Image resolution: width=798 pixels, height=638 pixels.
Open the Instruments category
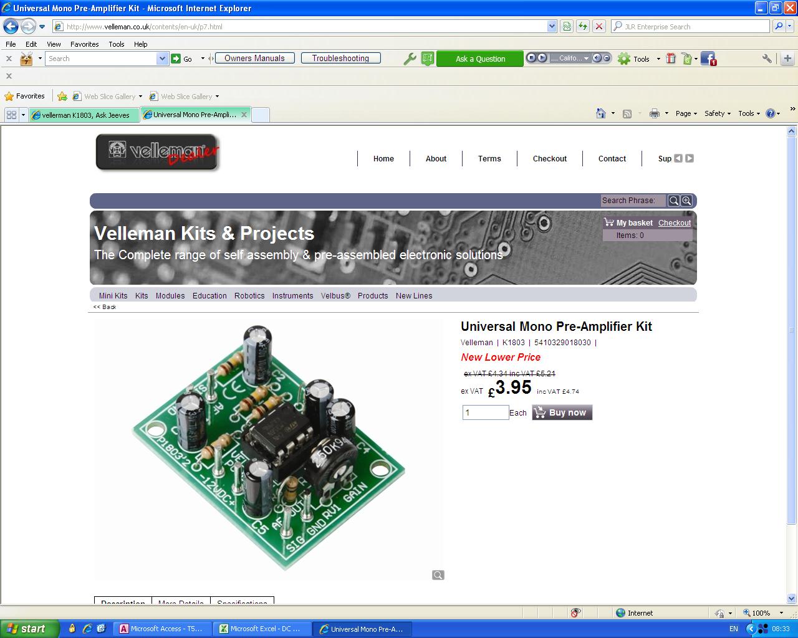(x=292, y=296)
